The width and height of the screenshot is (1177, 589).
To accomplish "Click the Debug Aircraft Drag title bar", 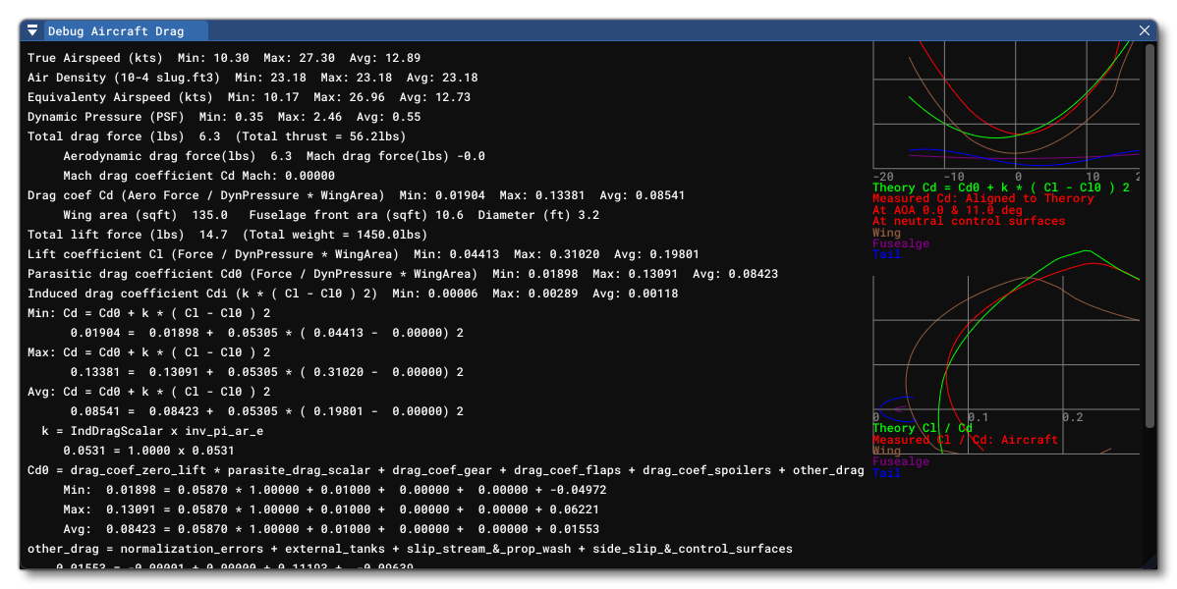I will point(589,31).
